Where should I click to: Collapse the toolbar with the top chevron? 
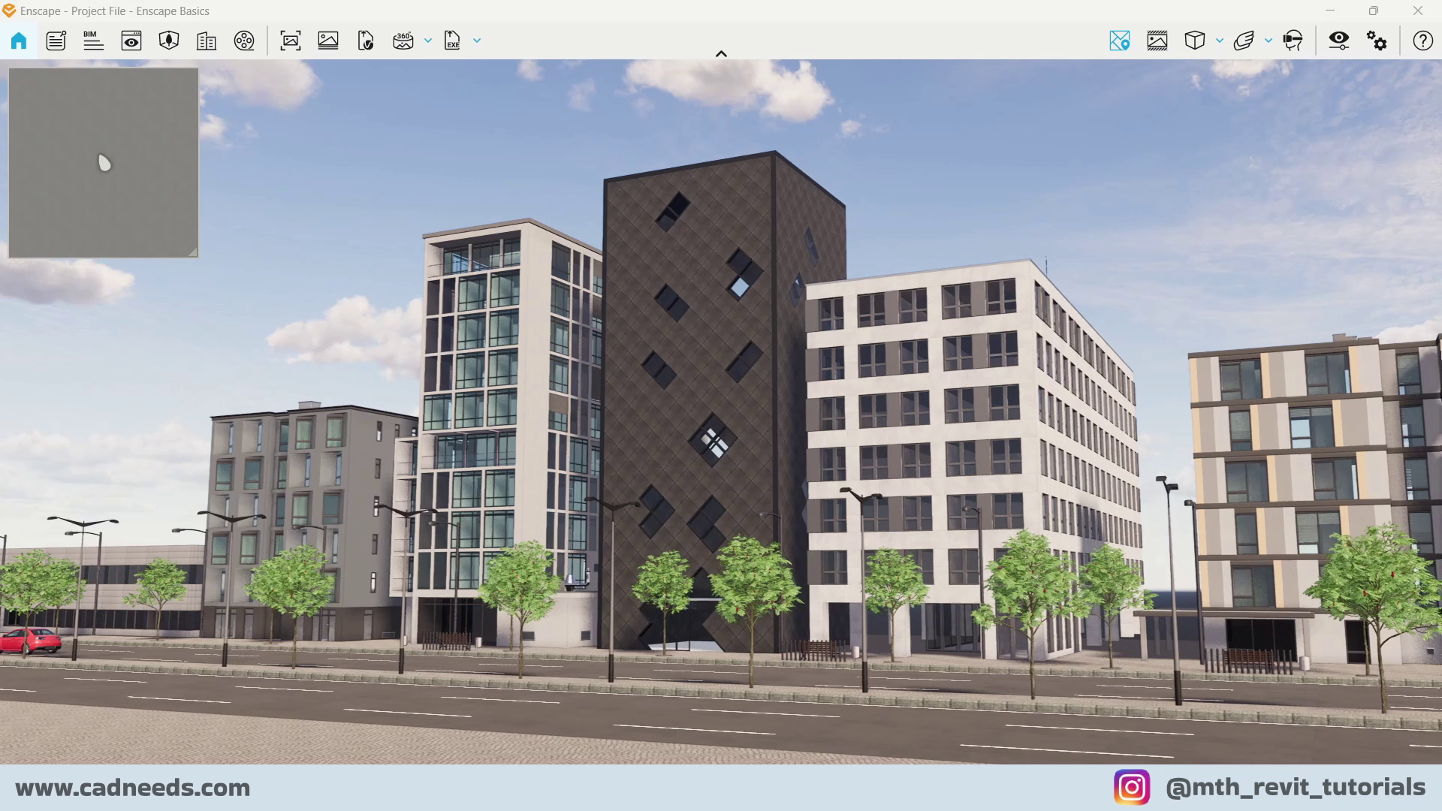(x=721, y=53)
